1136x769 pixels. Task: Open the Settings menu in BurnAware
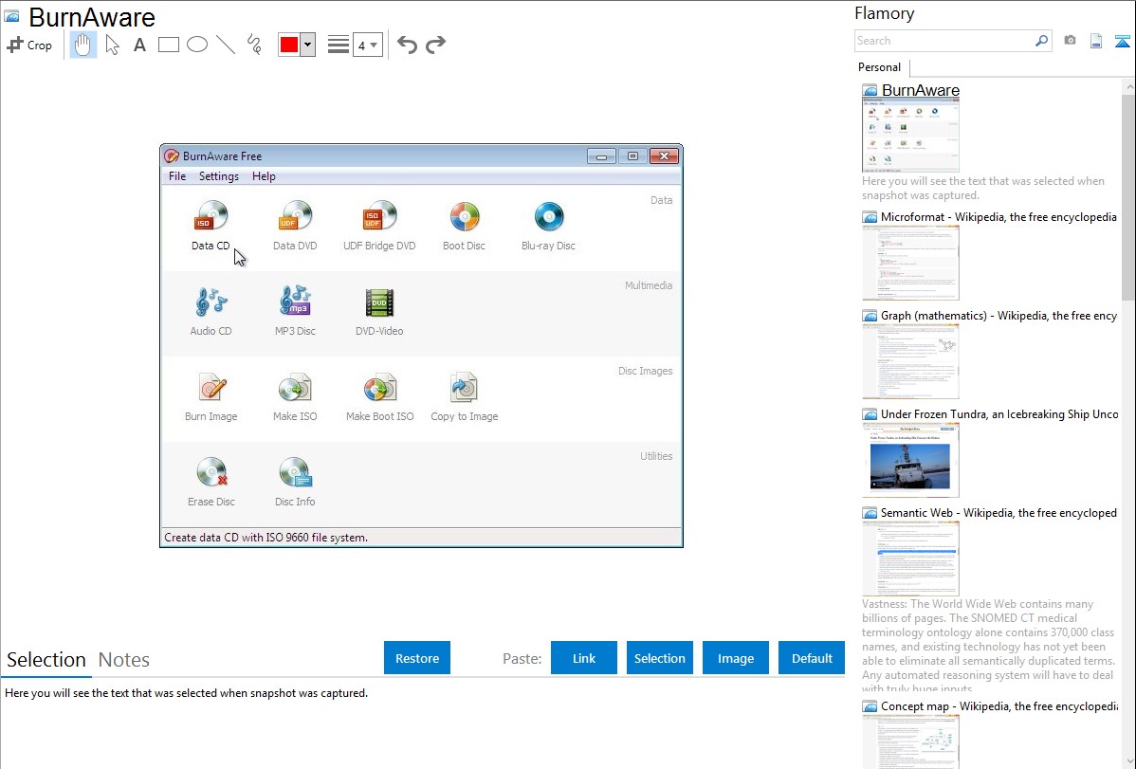pos(219,176)
